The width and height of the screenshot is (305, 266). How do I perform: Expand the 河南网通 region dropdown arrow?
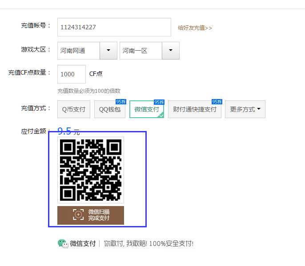[108, 51]
